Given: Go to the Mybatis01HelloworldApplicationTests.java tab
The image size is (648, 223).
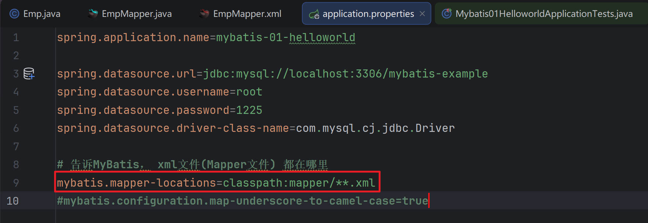Looking at the screenshot, I should pyautogui.click(x=544, y=14).
